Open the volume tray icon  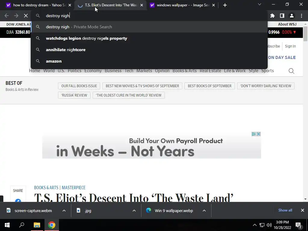(269, 225)
